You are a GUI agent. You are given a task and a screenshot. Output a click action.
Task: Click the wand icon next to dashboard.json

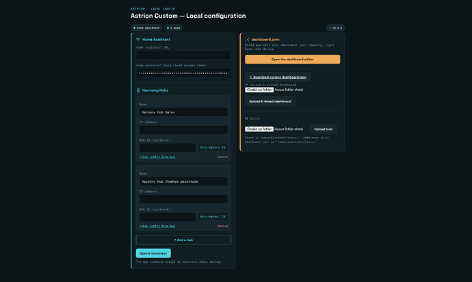point(247,40)
